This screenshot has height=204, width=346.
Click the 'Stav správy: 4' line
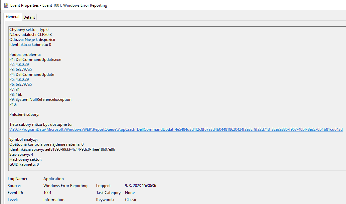point(21,154)
